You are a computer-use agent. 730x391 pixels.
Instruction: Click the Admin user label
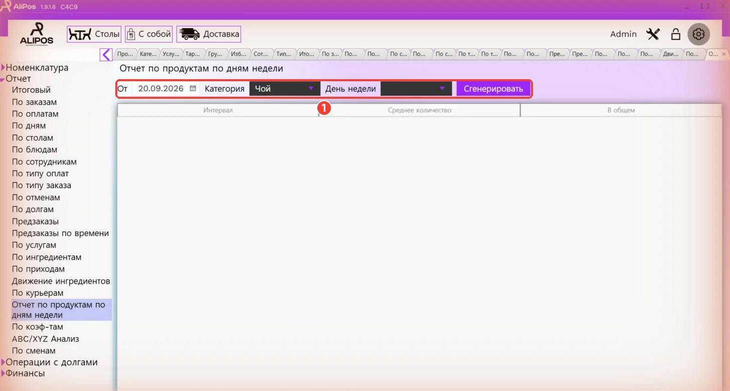point(623,34)
